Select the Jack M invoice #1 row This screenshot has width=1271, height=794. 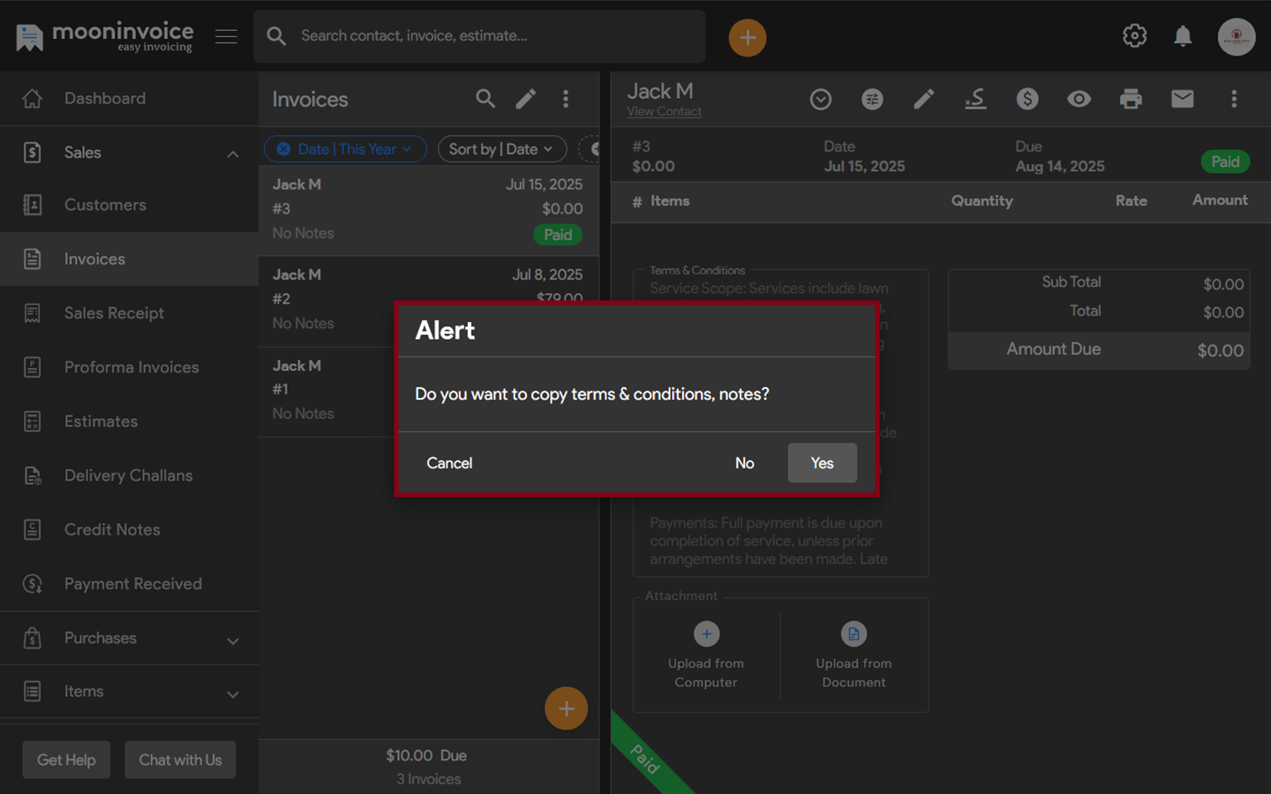(x=428, y=391)
